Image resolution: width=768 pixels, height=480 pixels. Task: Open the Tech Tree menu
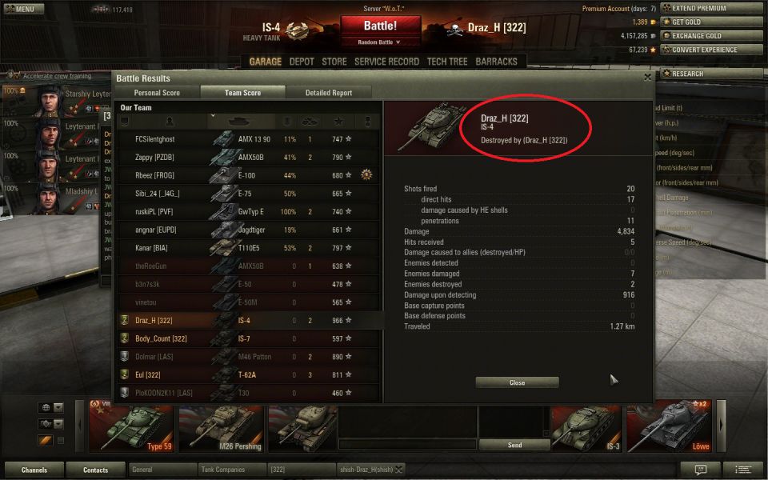[x=447, y=62]
